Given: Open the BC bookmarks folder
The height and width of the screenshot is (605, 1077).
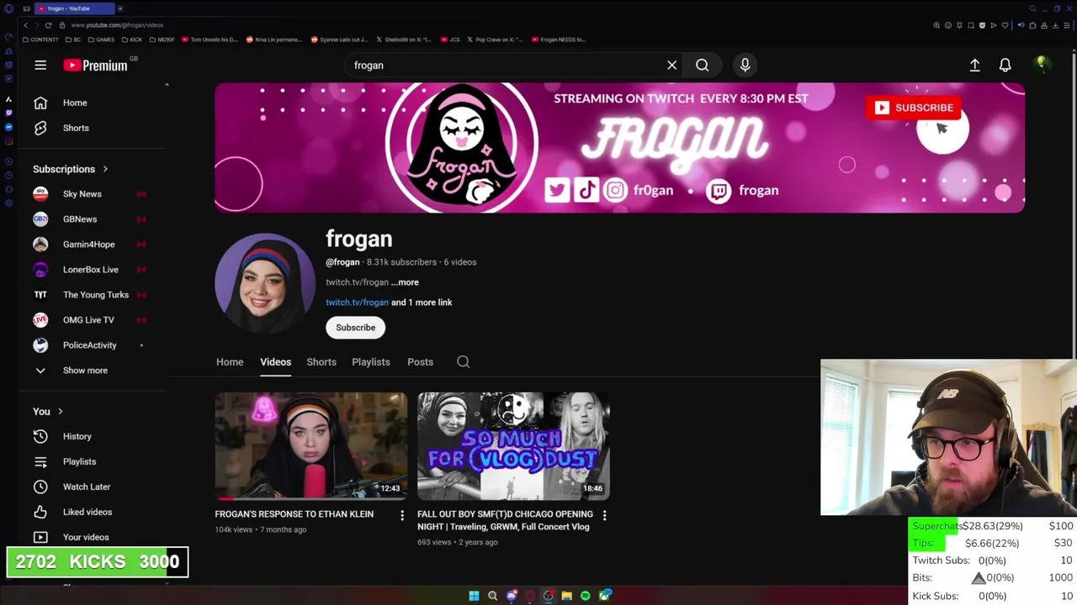Looking at the screenshot, I should point(73,39).
